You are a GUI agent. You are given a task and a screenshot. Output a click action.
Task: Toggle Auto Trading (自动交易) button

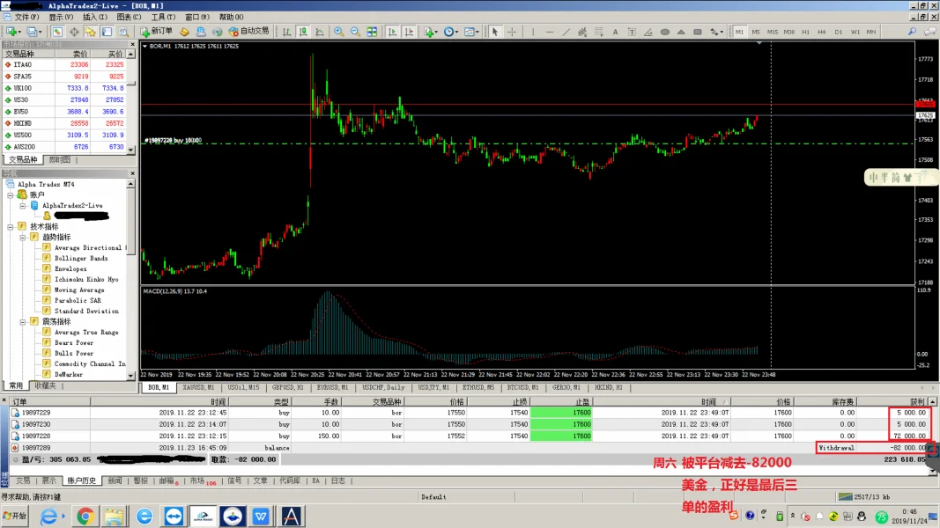[248, 32]
